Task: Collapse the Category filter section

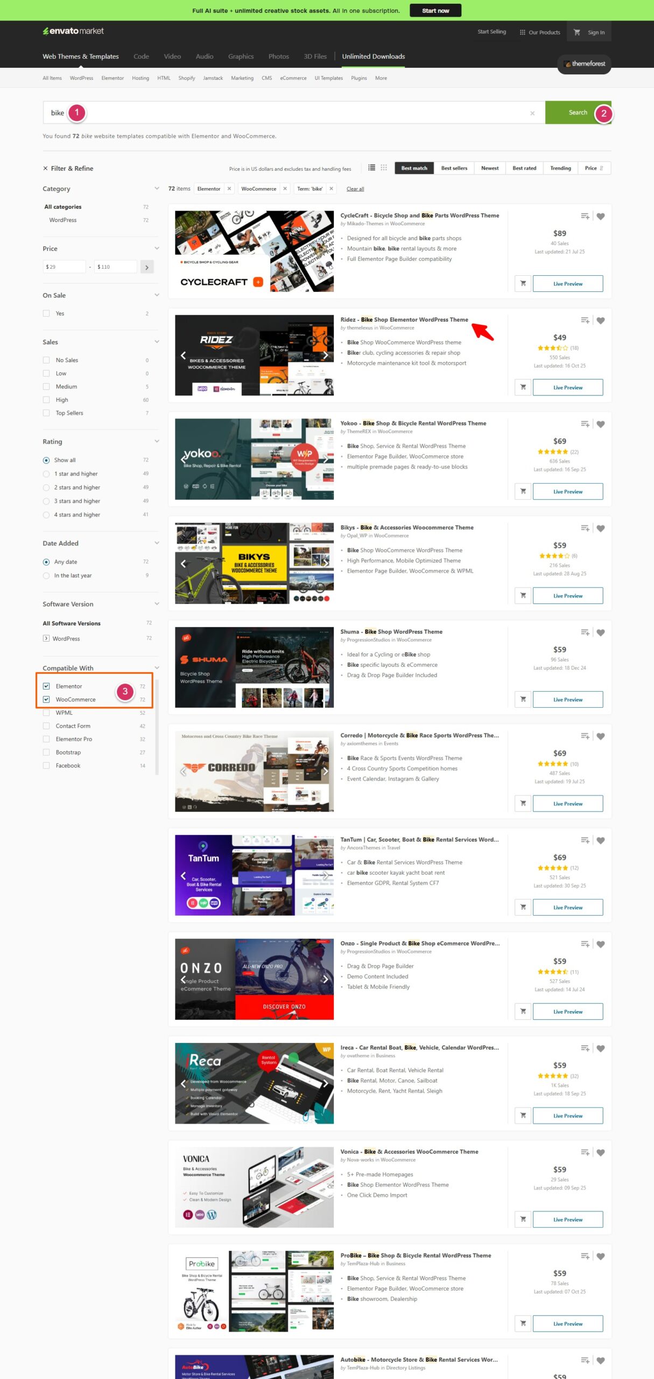Action: [157, 189]
